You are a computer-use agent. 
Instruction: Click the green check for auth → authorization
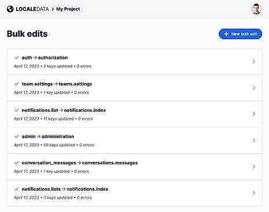(17, 58)
